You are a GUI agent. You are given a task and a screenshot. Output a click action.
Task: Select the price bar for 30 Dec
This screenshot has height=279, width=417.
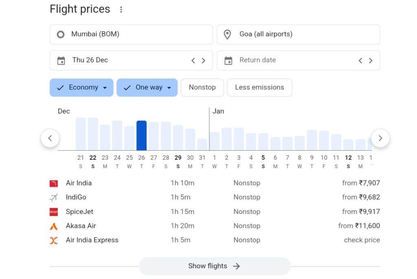click(x=190, y=140)
